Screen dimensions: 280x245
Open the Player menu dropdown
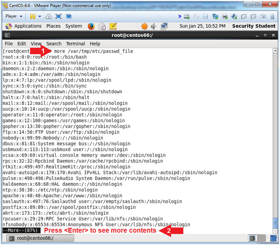(x=14, y=17)
